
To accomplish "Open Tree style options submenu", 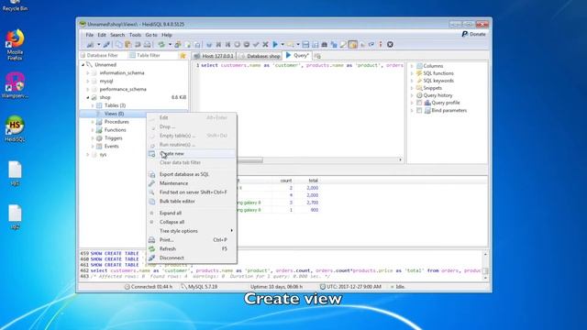I will pos(192,231).
